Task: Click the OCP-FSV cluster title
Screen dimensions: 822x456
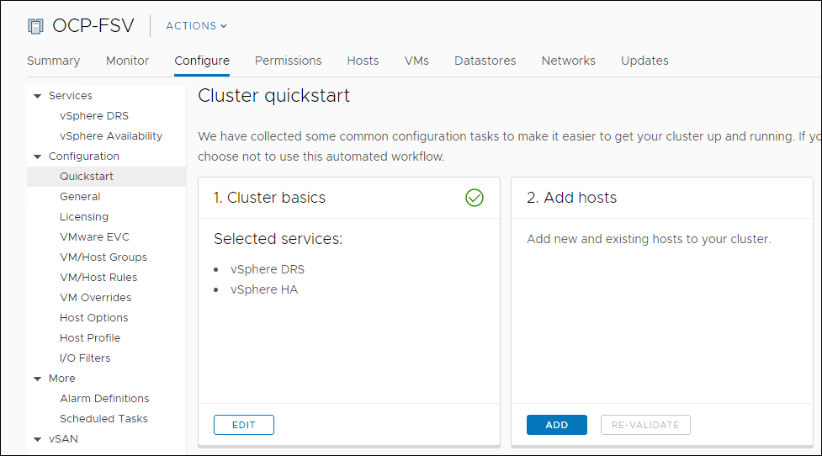Action: tap(93, 26)
